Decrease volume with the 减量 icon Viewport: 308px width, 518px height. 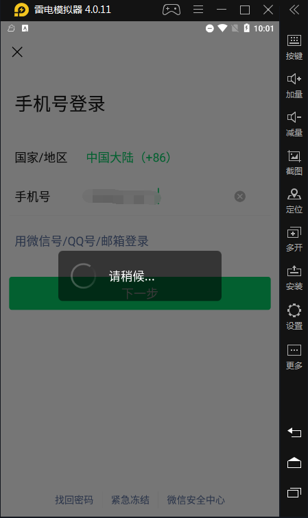click(294, 124)
